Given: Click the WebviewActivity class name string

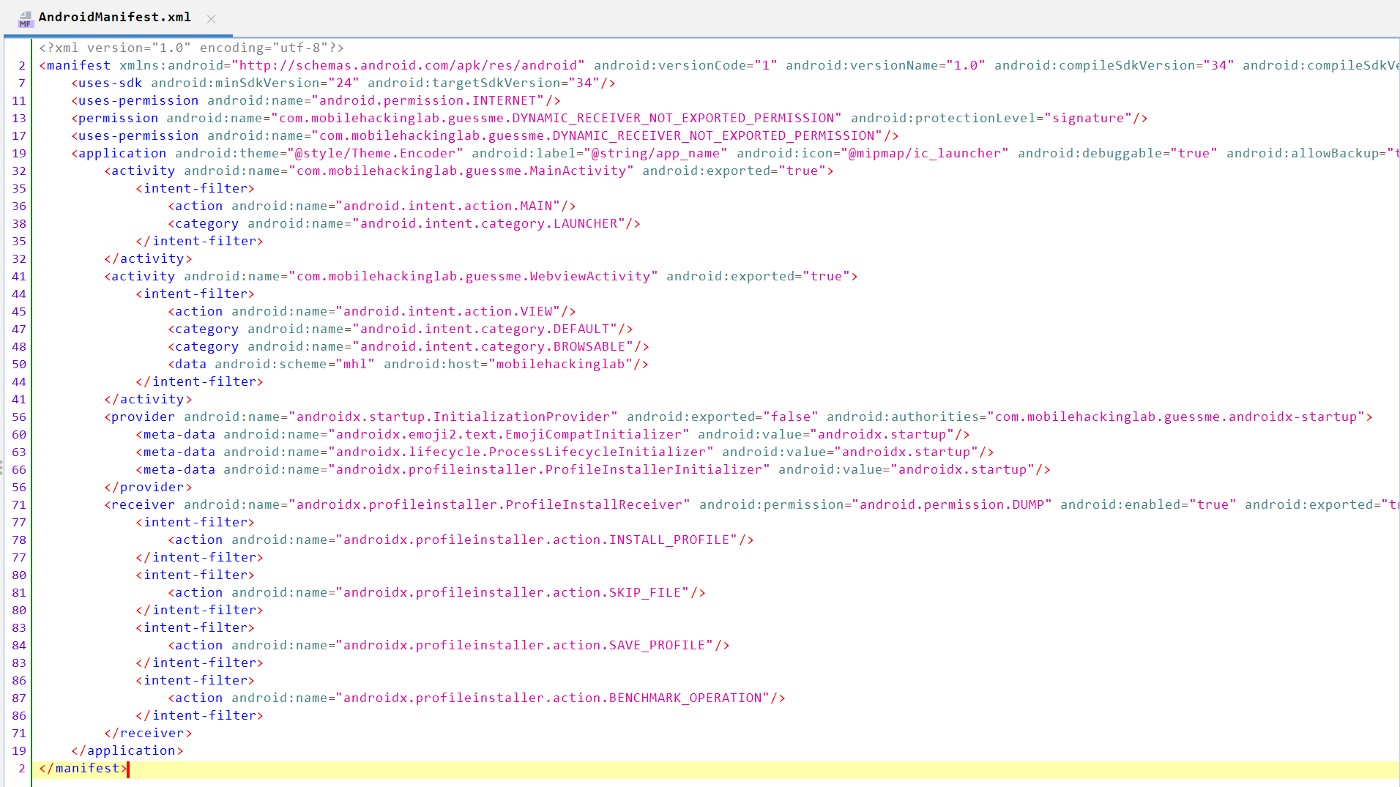Looking at the screenshot, I should click(473, 276).
